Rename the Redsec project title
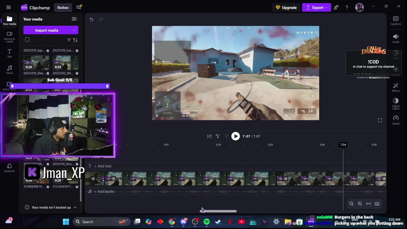Image resolution: width=407 pixels, height=229 pixels. coord(63,7)
